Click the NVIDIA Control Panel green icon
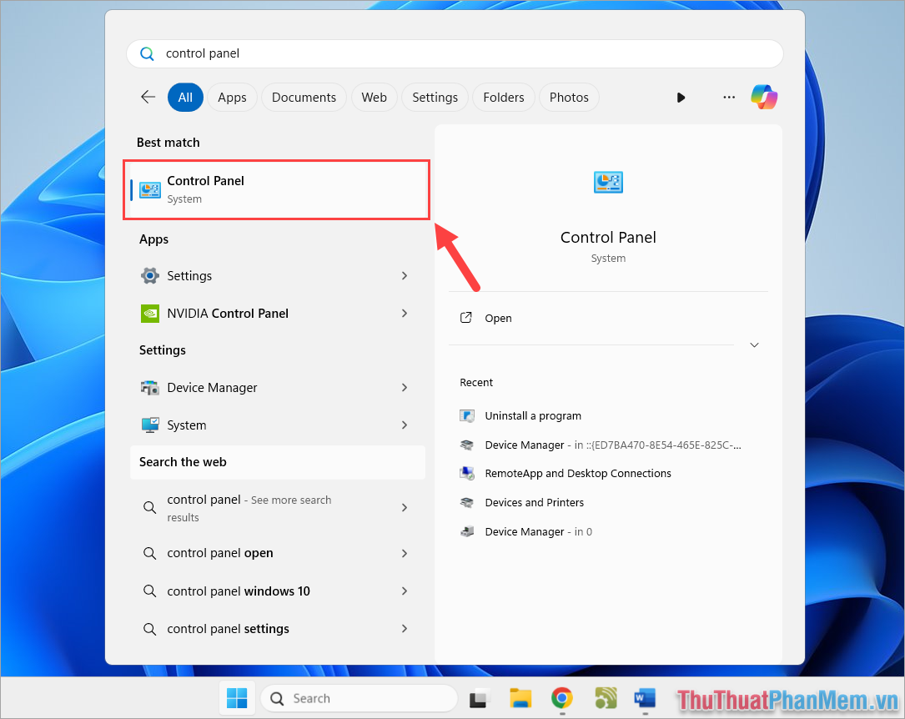905x719 pixels. coord(150,314)
